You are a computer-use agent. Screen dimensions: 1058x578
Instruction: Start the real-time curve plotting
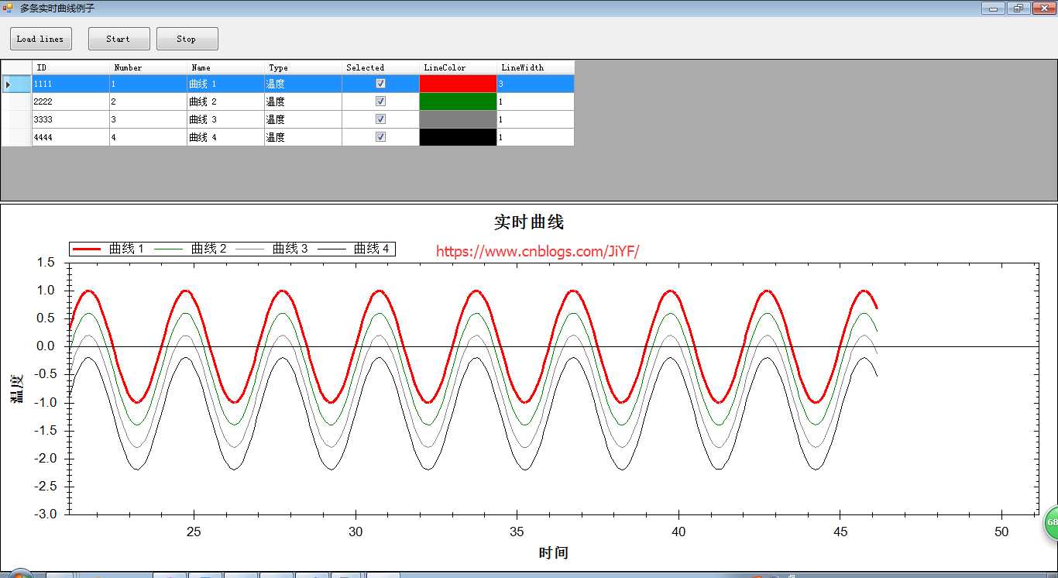pos(119,39)
